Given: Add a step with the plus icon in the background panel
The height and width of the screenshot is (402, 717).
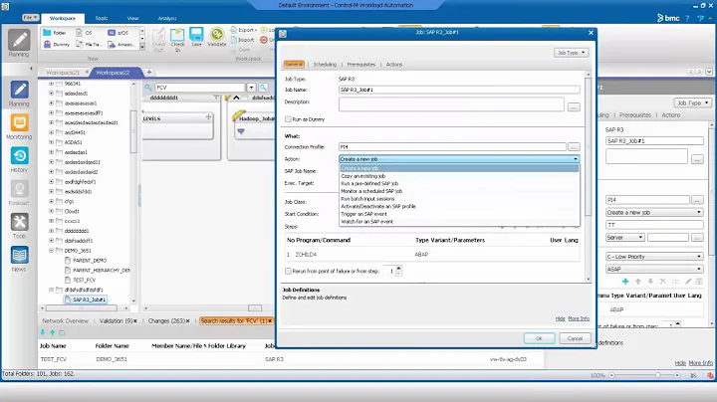Looking at the screenshot, I should click(x=625, y=282).
